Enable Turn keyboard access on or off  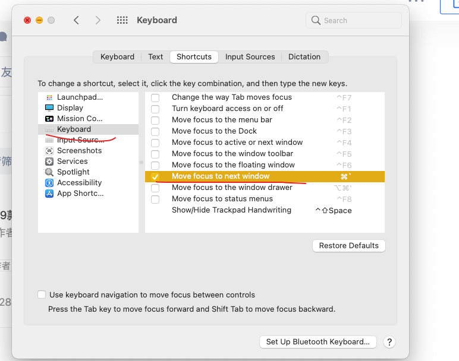point(155,109)
